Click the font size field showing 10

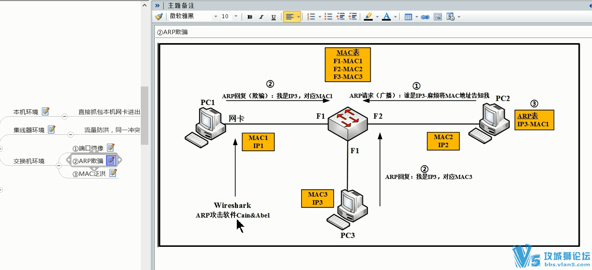coord(225,16)
